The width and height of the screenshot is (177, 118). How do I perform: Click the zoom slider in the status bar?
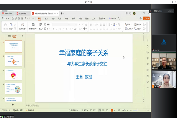click(x=137, y=110)
